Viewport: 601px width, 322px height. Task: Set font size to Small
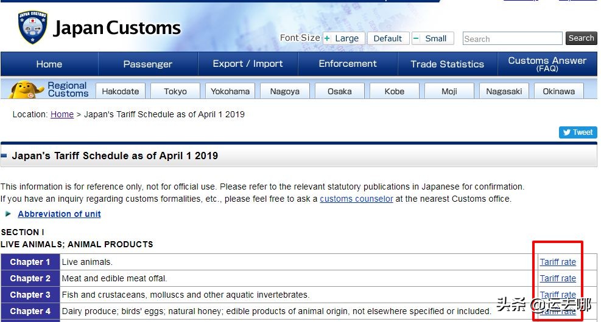[432, 38]
